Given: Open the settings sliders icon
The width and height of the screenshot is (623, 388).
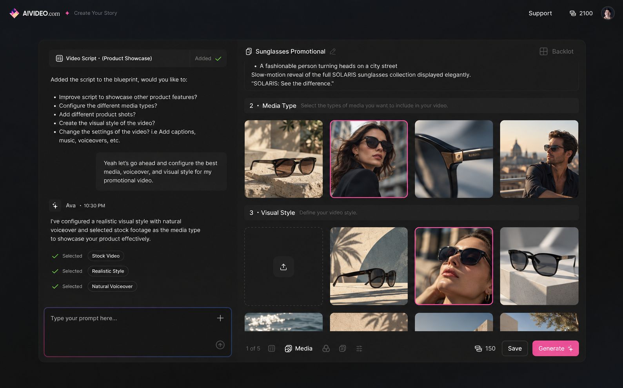Looking at the screenshot, I should 359,348.
